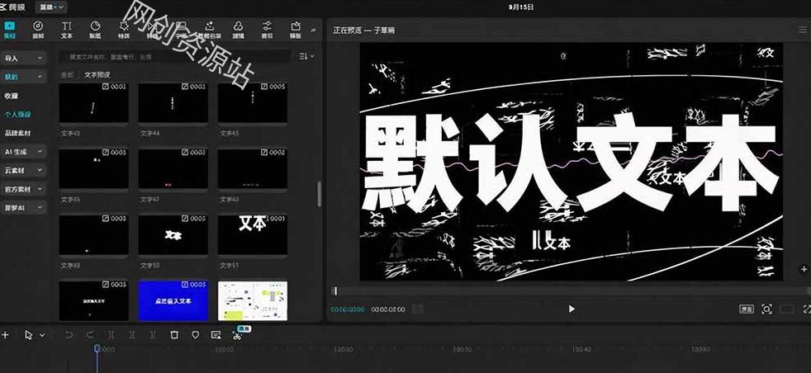
Task: Click the current timecode in player
Action: point(348,309)
